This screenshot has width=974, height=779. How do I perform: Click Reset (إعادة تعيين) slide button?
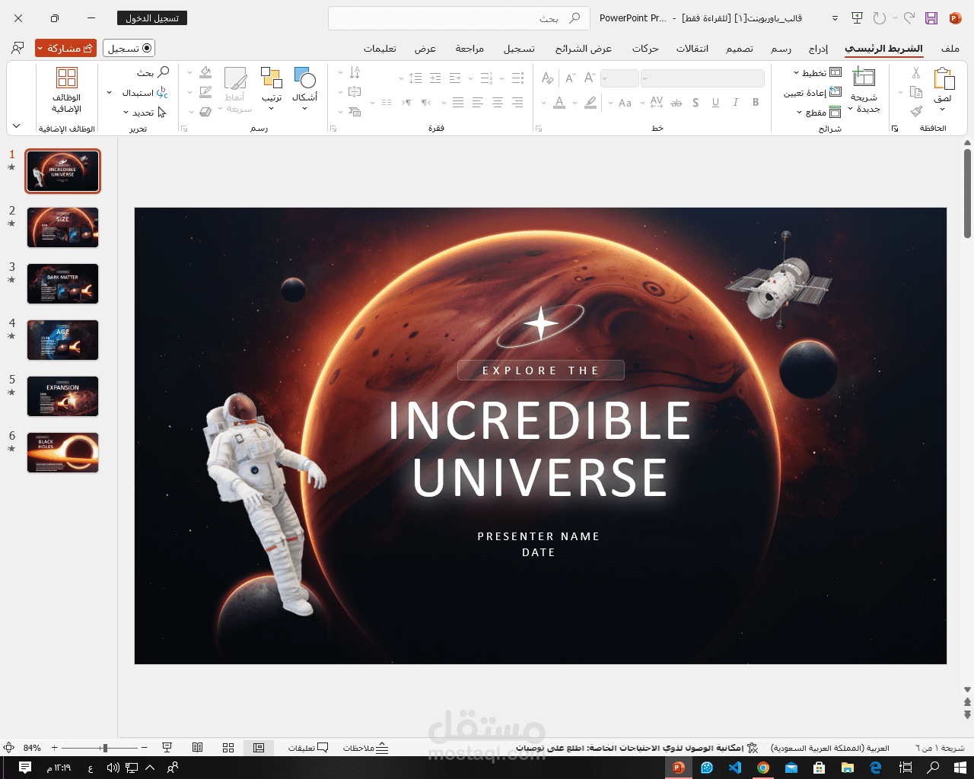pos(813,93)
